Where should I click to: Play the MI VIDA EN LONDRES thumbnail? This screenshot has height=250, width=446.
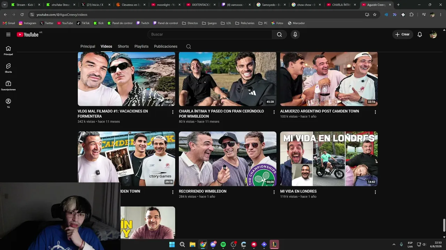(x=329, y=159)
